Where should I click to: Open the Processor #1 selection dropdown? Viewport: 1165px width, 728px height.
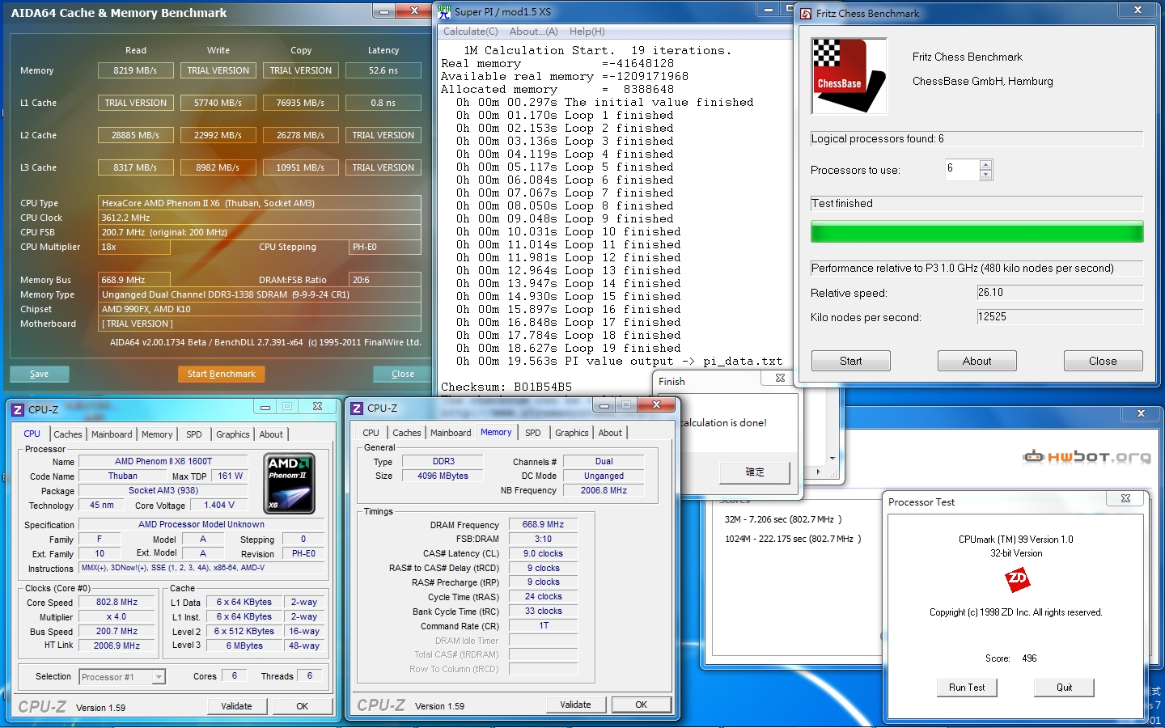tap(159, 677)
